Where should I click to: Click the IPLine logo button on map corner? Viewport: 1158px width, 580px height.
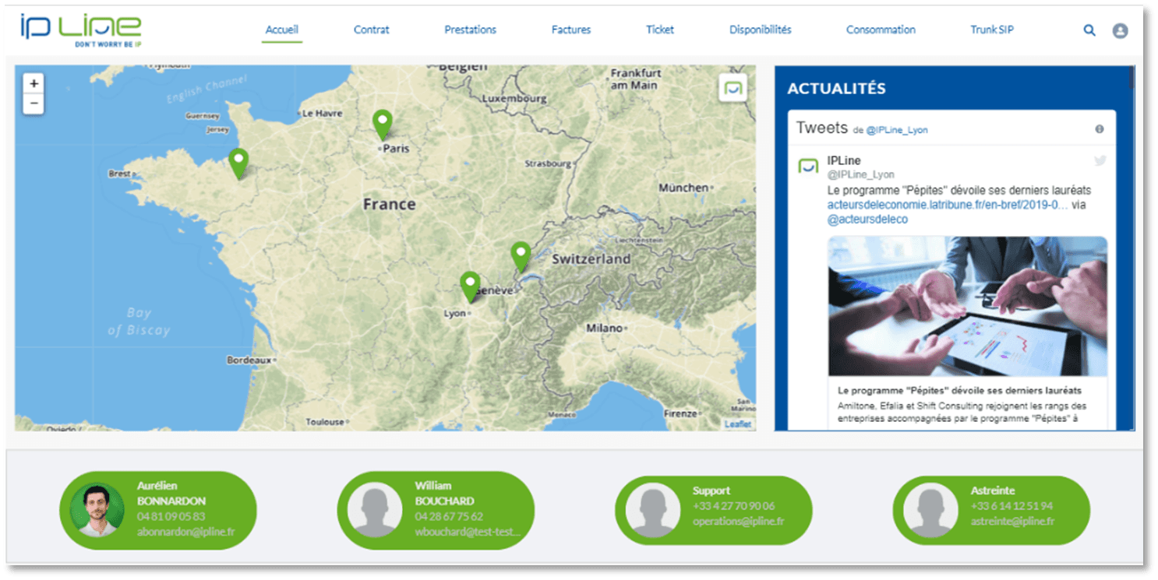pos(732,89)
